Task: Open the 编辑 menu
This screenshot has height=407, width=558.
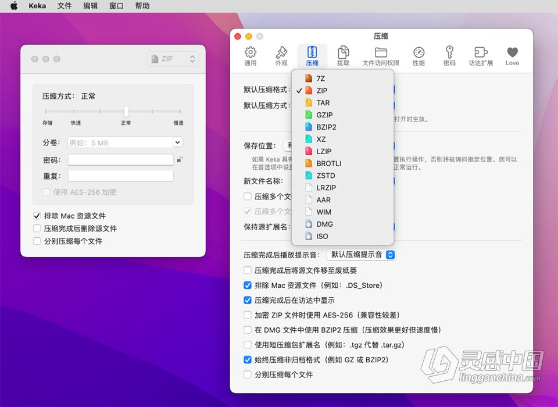Action: 91,6
